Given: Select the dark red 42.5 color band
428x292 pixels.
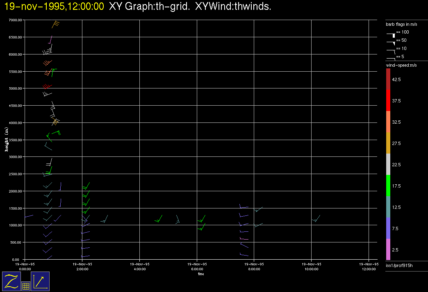Looking at the screenshot, I should pyautogui.click(x=388, y=79).
